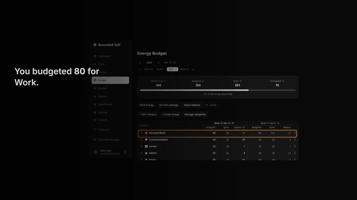Click the Track Energy button
The image size is (357, 200).
[146, 105]
